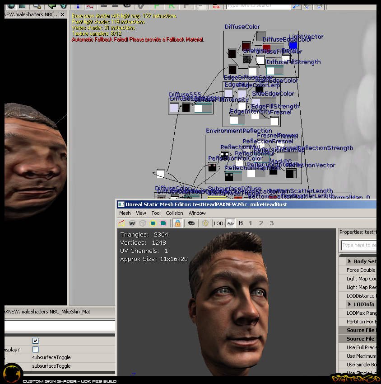Click the yellow collision icon in mesh toolbar
This screenshot has height=384, width=381.
153,223
